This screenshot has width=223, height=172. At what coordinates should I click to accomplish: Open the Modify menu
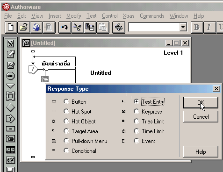pos(74,16)
